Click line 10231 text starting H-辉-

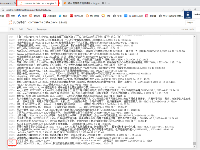68,37
